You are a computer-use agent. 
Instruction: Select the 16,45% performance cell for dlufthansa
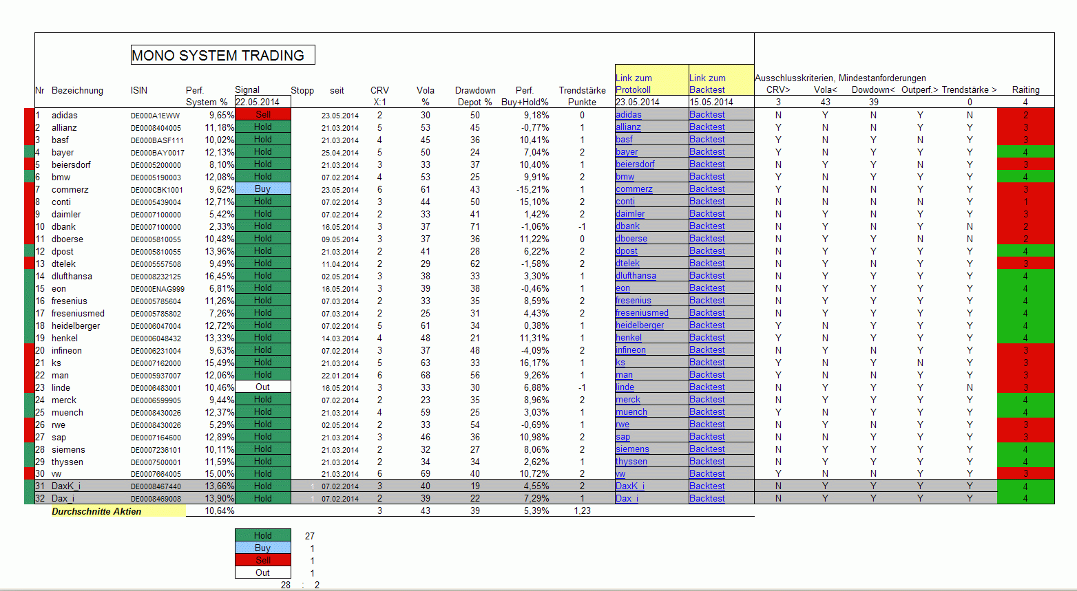[x=220, y=276]
